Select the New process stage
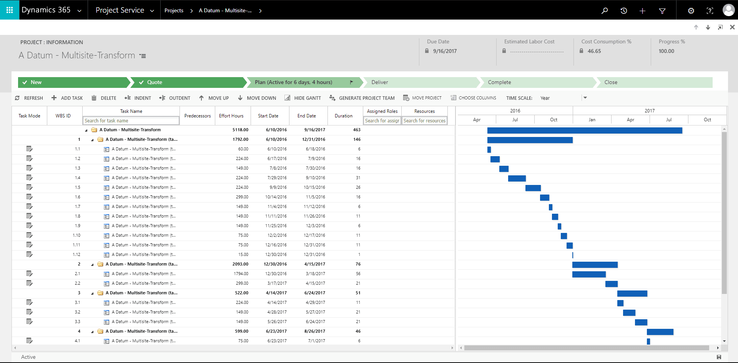 pyautogui.click(x=74, y=82)
